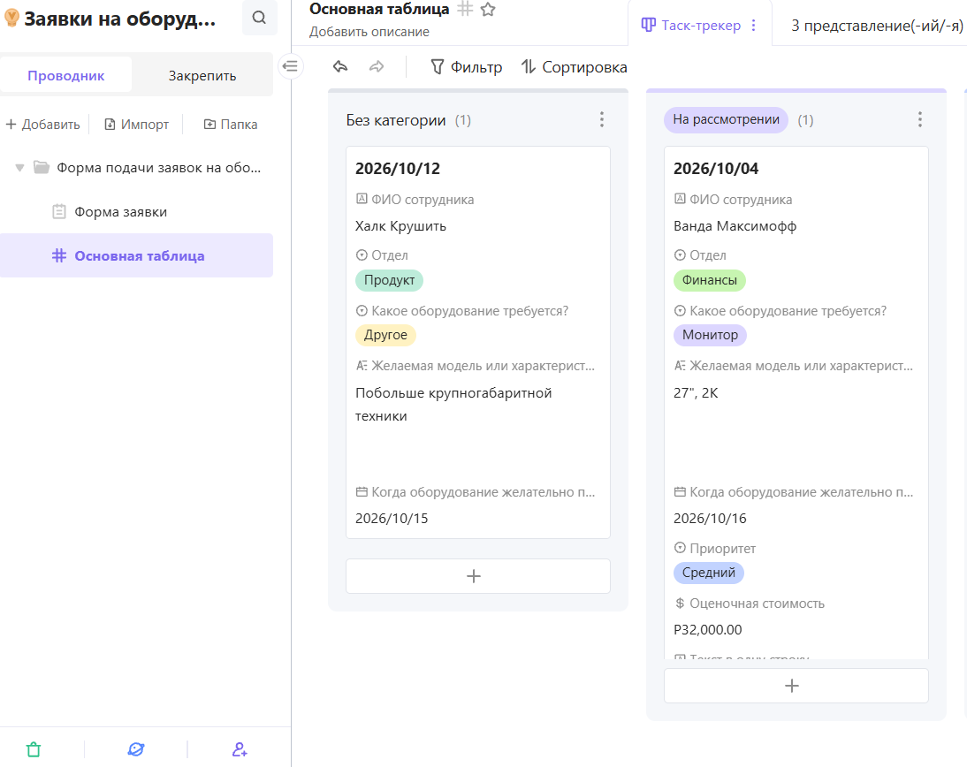The image size is (967, 767).
Task: Click the Приоритет field label
Action: [x=722, y=549]
